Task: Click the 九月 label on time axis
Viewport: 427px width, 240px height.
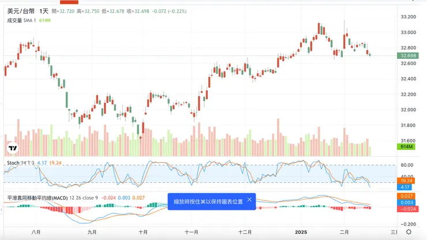Action: pos(92,232)
